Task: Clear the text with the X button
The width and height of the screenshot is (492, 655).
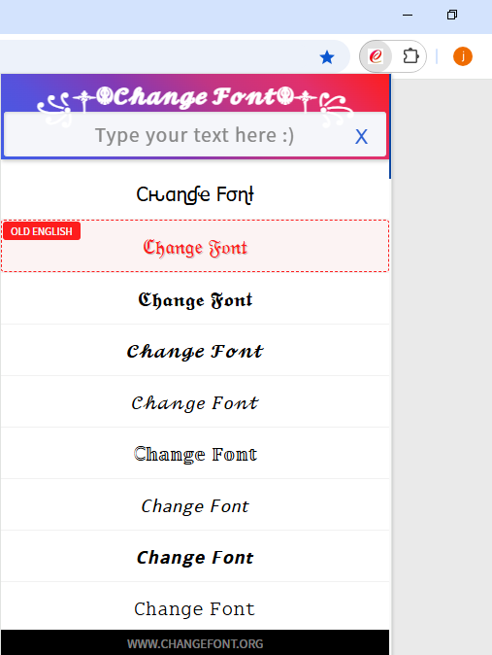Action: coord(361,137)
